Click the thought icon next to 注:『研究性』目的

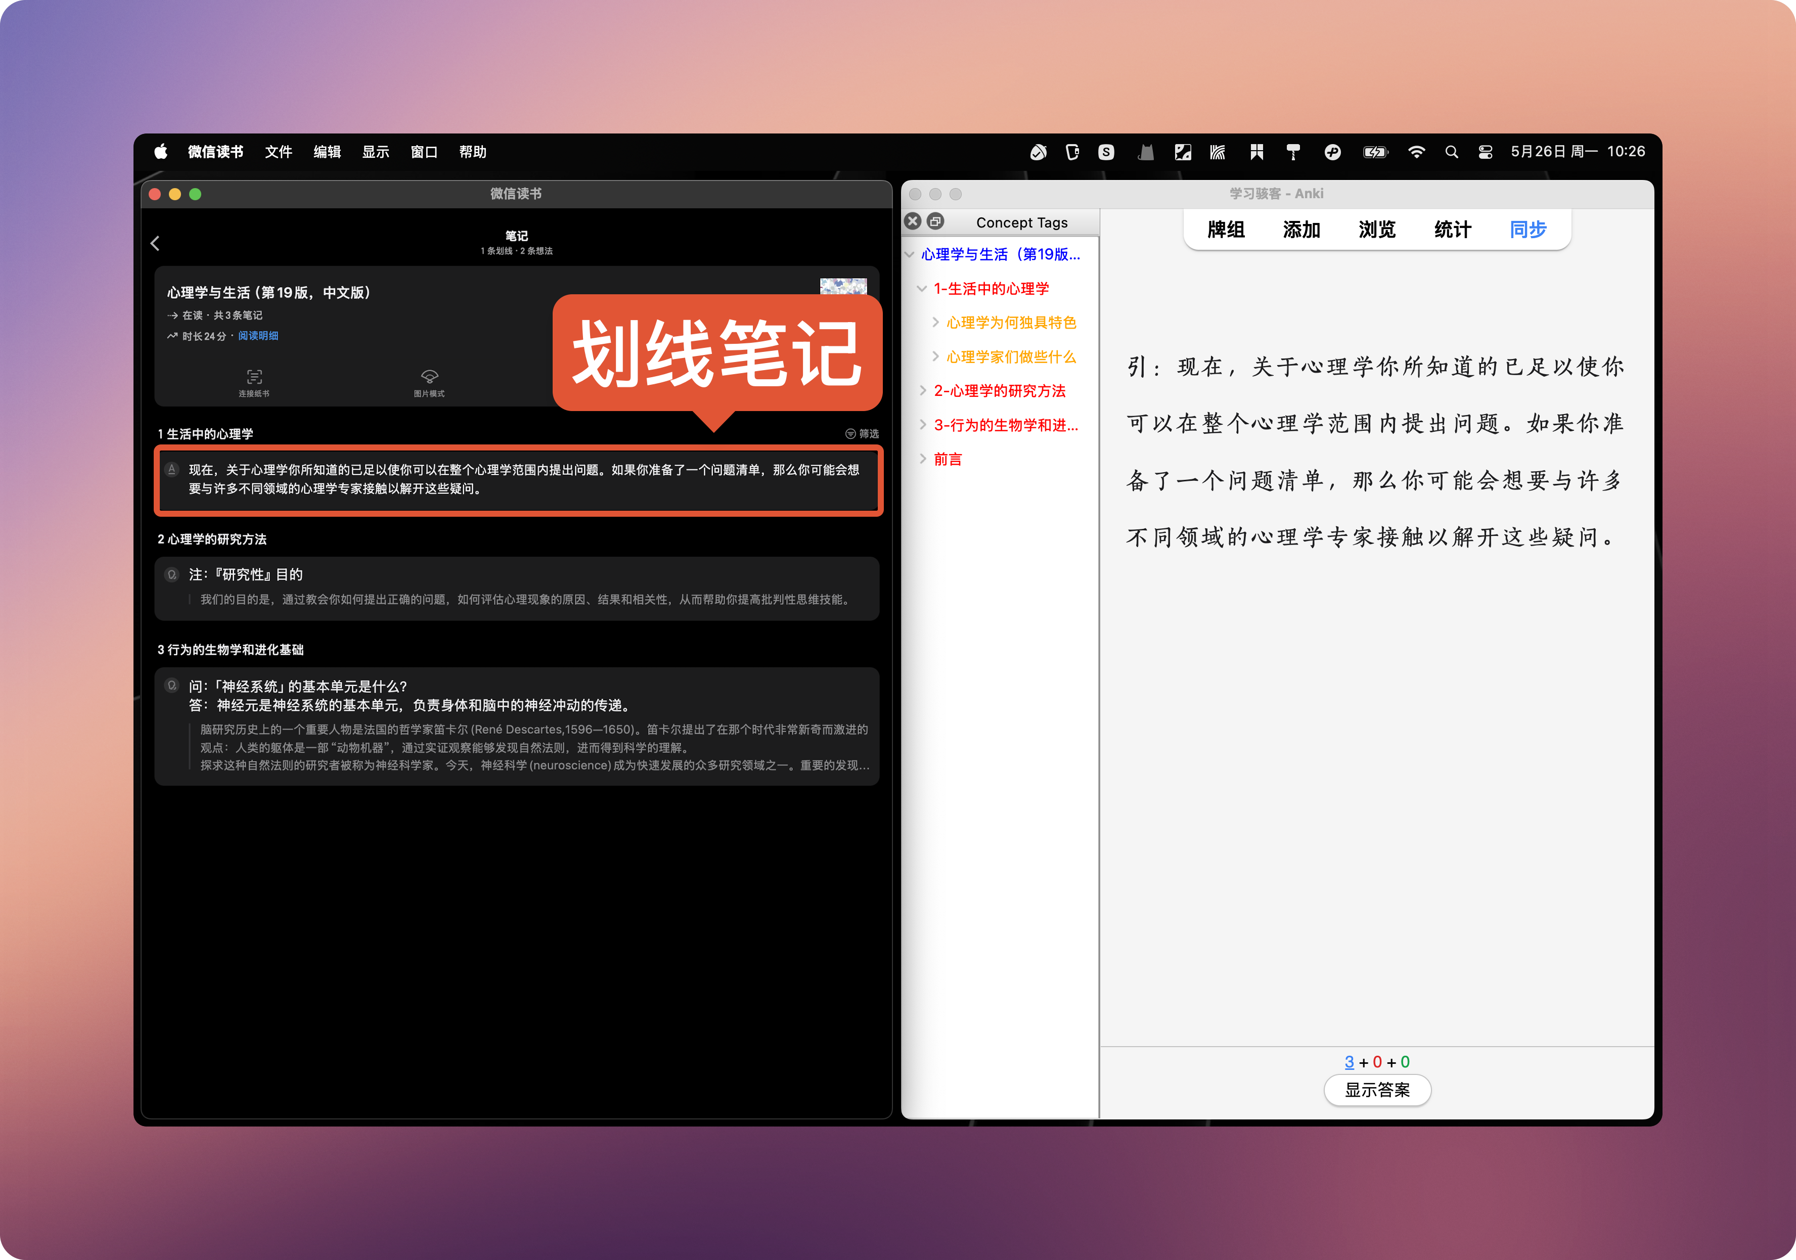tap(172, 575)
